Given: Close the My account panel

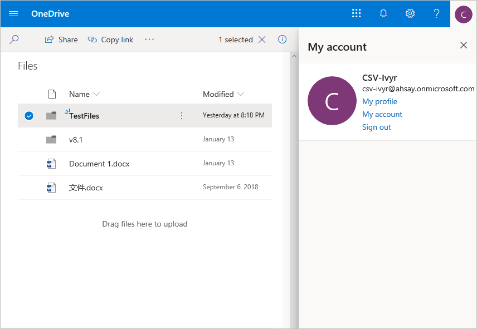Looking at the screenshot, I should tap(464, 46).
